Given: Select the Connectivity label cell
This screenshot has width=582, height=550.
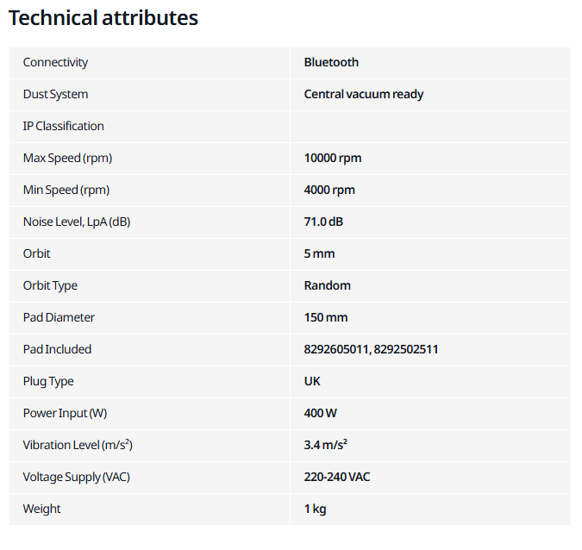Looking at the screenshot, I should coord(149,62).
